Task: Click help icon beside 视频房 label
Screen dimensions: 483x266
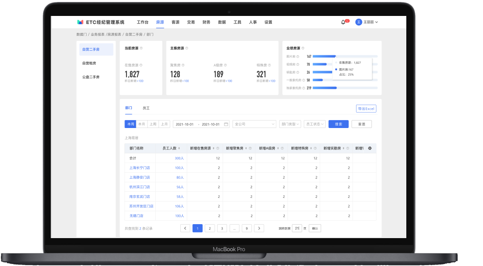Action: 298,64
